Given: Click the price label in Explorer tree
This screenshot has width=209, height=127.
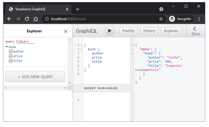Looking at the screenshot, I should point(18,56).
